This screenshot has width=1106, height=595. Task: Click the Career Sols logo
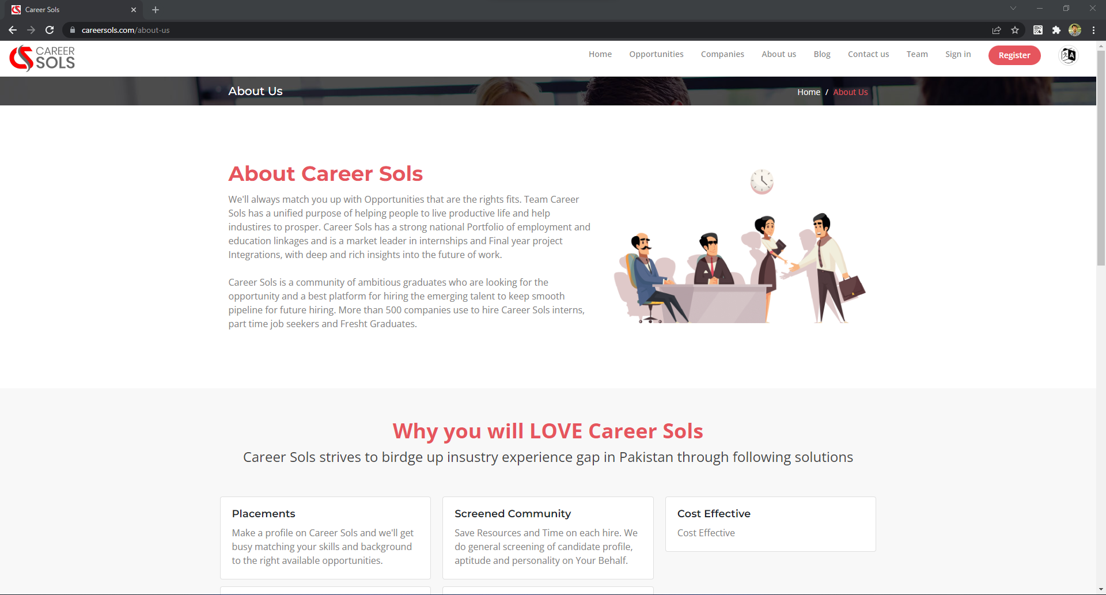pyautogui.click(x=42, y=58)
